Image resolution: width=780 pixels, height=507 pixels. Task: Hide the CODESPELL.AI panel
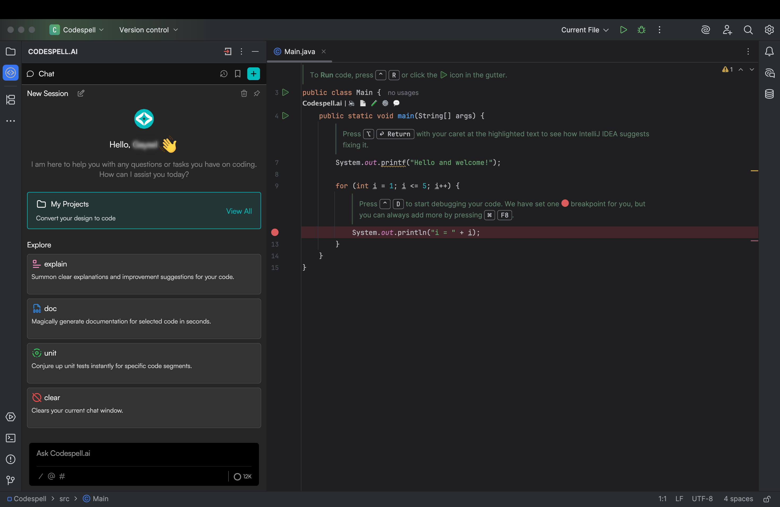point(255,51)
